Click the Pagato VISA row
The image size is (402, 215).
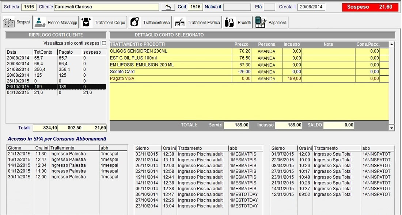tap(249, 78)
